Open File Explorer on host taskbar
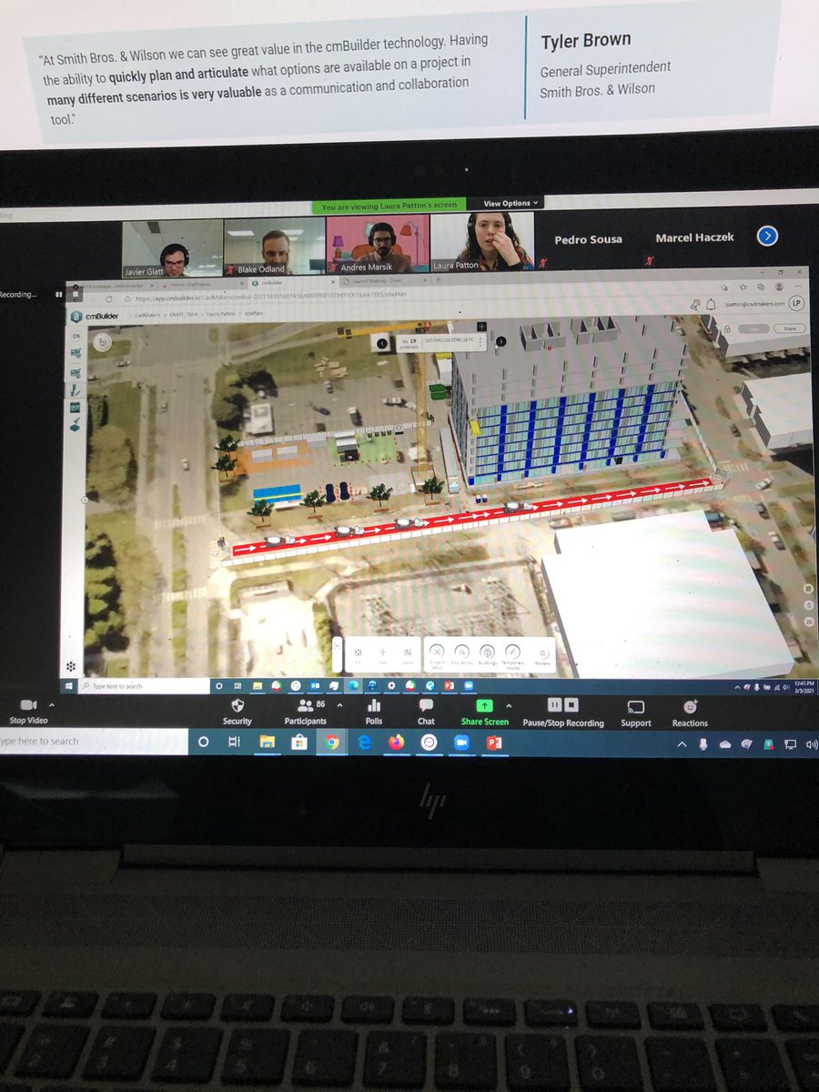Image resolution: width=819 pixels, height=1092 pixels. coord(267,743)
